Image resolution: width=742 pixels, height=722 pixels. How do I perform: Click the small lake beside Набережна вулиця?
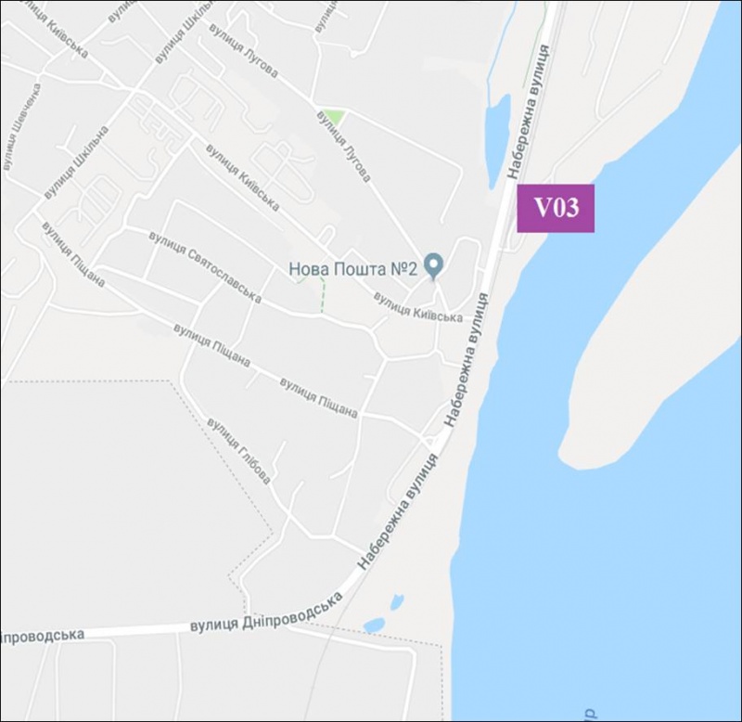click(497, 141)
